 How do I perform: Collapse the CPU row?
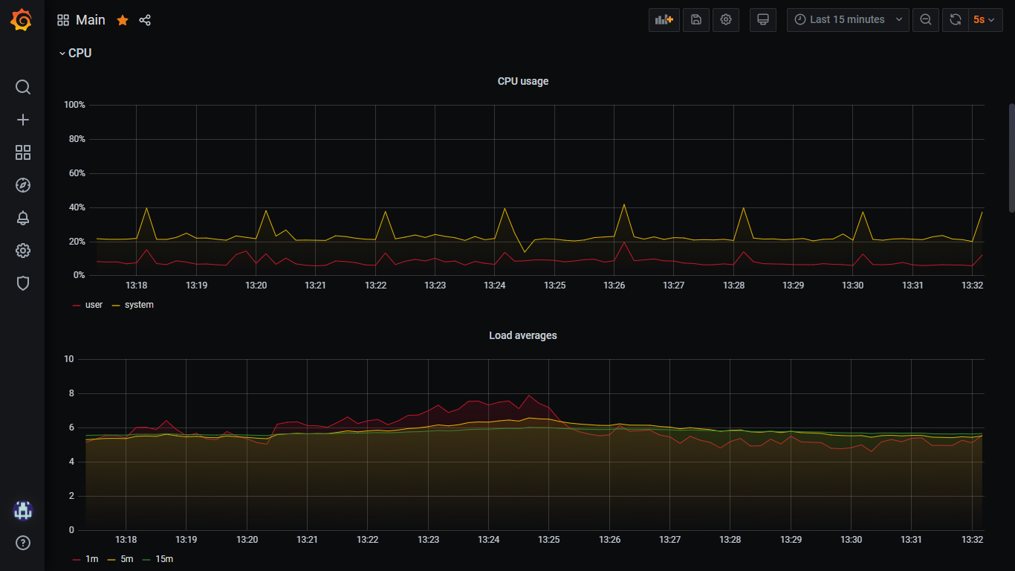(x=75, y=53)
